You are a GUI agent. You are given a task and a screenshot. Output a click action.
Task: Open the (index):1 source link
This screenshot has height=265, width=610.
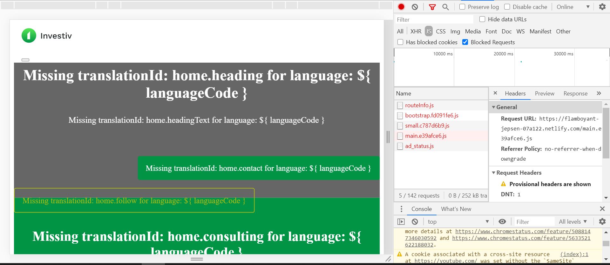coord(574,254)
